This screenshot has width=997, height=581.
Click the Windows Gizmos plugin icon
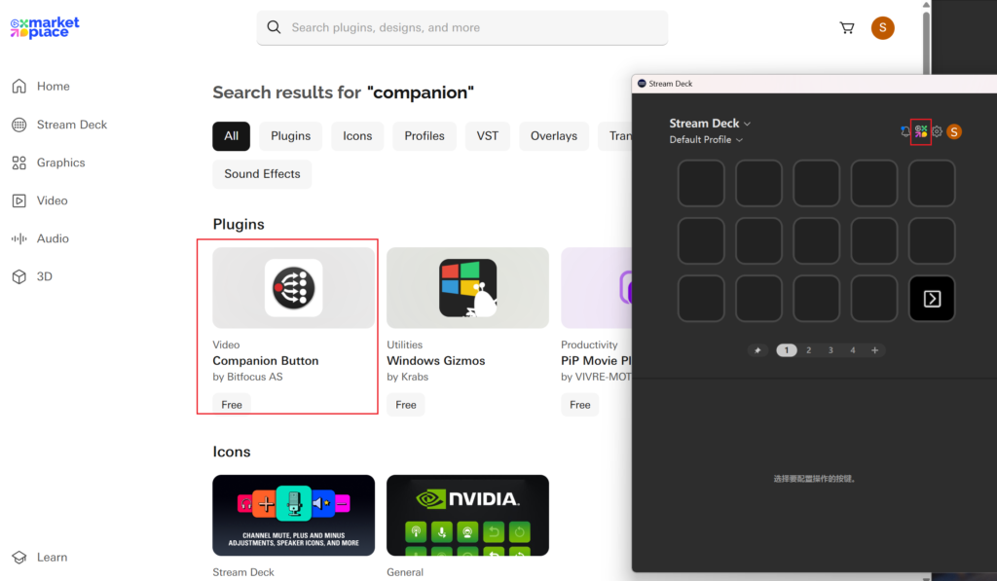coord(467,288)
